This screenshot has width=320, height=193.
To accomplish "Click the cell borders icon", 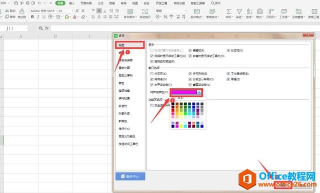I will tap(50, 17).
